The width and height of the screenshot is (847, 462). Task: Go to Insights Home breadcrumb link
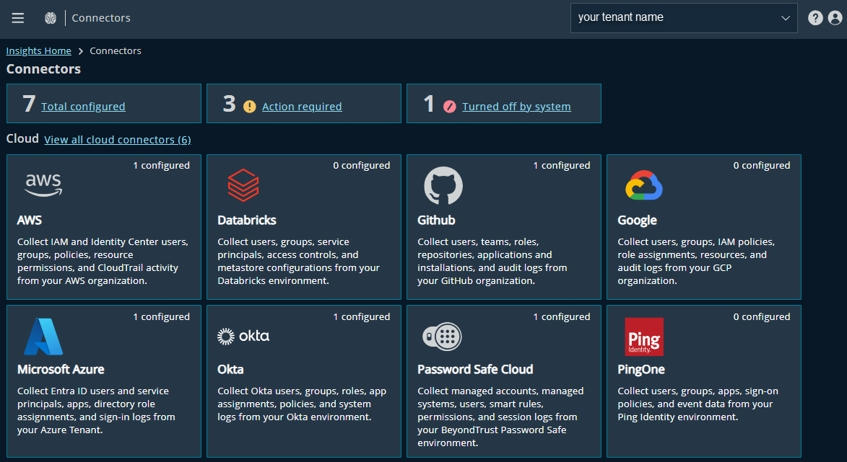tap(39, 50)
